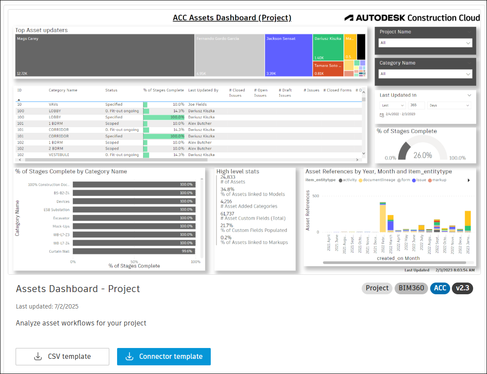The width and height of the screenshot is (487, 374).
Task: Sort by # Closed Forms header
Action: pos(337,90)
